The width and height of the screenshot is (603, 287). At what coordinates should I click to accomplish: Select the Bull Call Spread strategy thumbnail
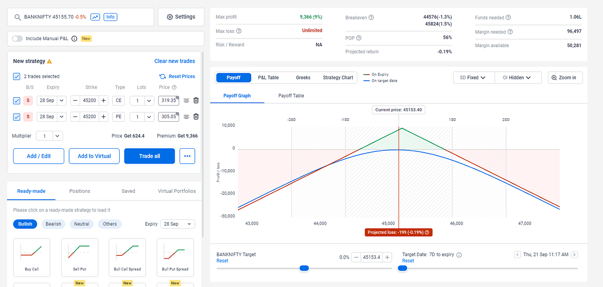coord(127,257)
